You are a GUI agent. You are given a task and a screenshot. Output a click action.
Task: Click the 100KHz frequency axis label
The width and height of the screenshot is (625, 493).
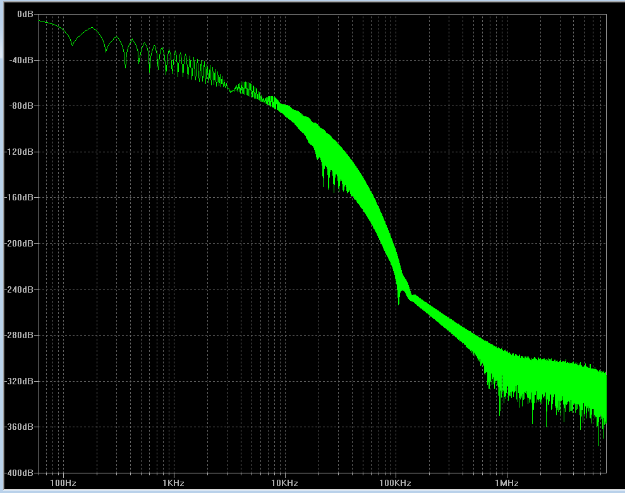(396, 483)
